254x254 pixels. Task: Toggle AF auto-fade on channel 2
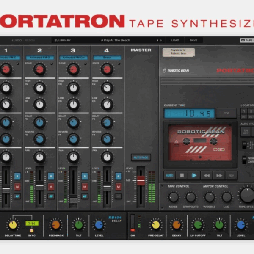tap(51, 196)
